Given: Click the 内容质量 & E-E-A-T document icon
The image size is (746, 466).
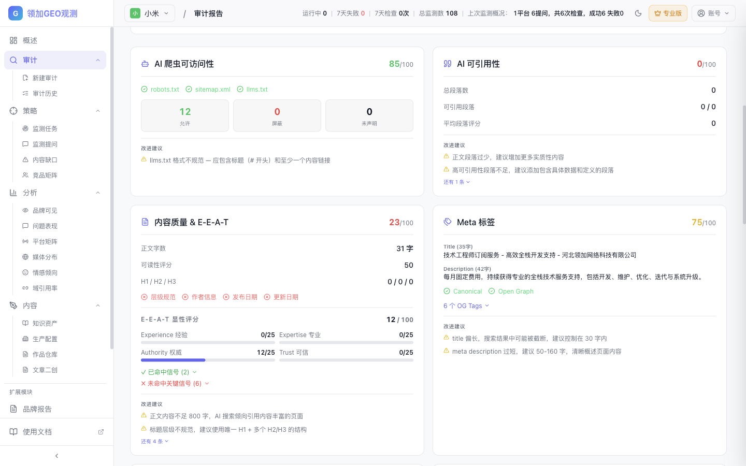Looking at the screenshot, I should [x=145, y=222].
